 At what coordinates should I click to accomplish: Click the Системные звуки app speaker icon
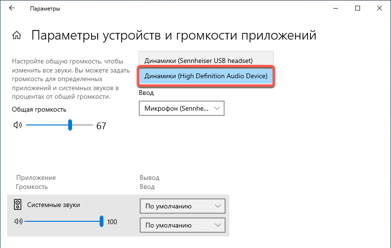18,205
